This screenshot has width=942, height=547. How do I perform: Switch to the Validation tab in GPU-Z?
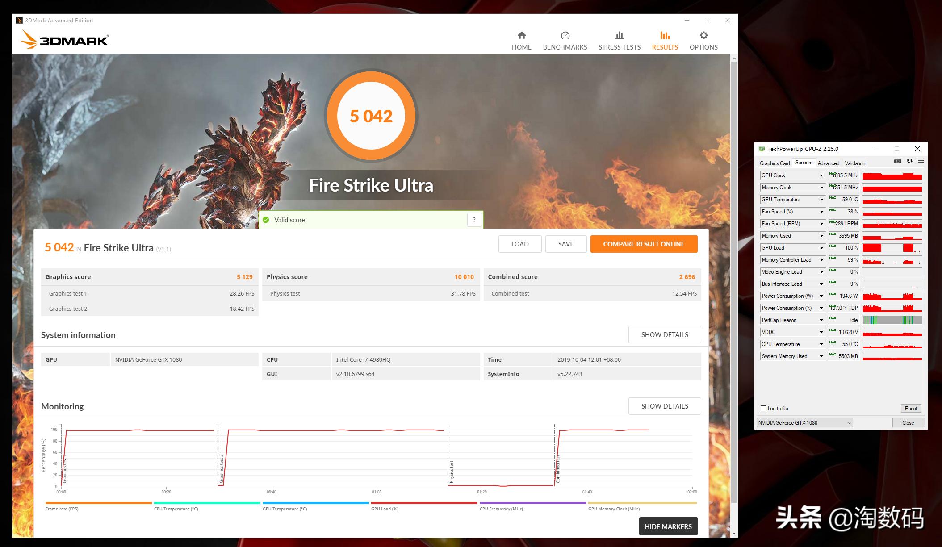coord(854,163)
